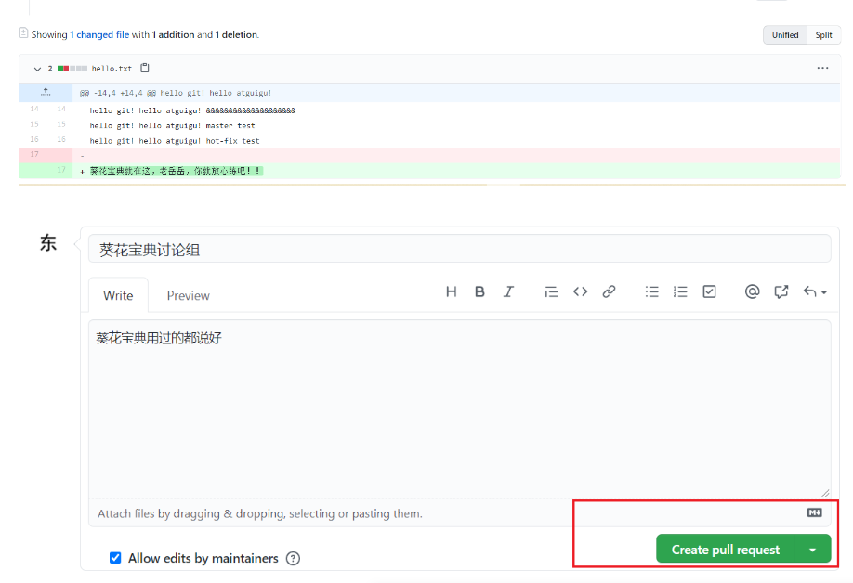
Task: Open the 1 changed file link
Action: click(x=99, y=34)
